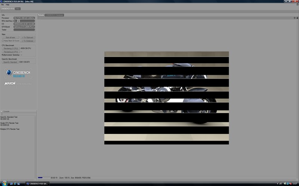Click the render progress bar
Screen dimensions: 299x186
(x=44, y=178)
